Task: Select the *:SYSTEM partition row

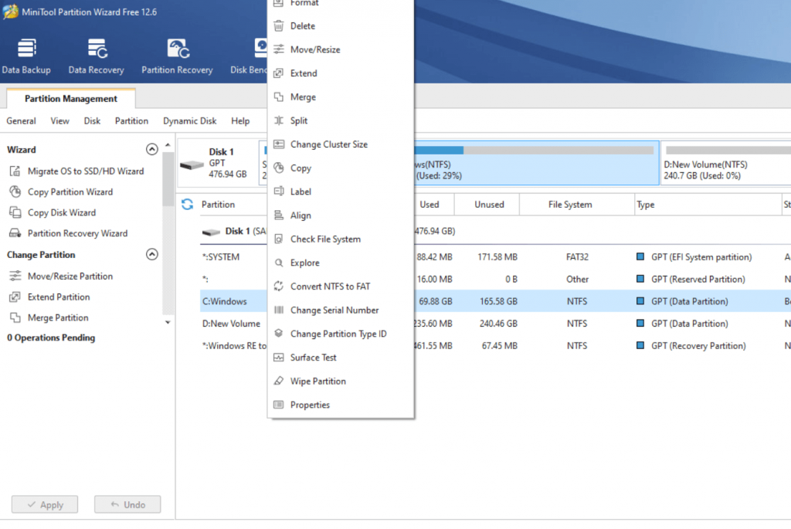Action: [x=495, y=256]
